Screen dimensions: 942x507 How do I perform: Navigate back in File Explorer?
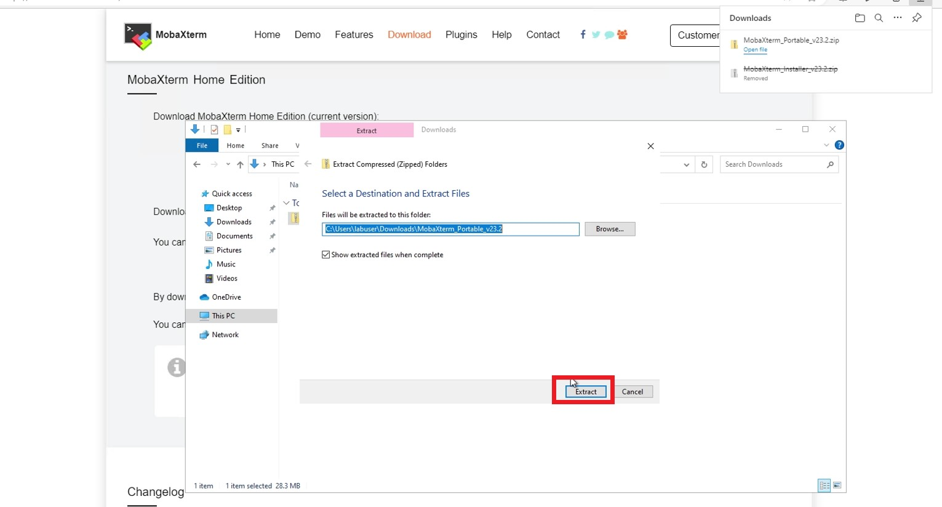(197, 164)
